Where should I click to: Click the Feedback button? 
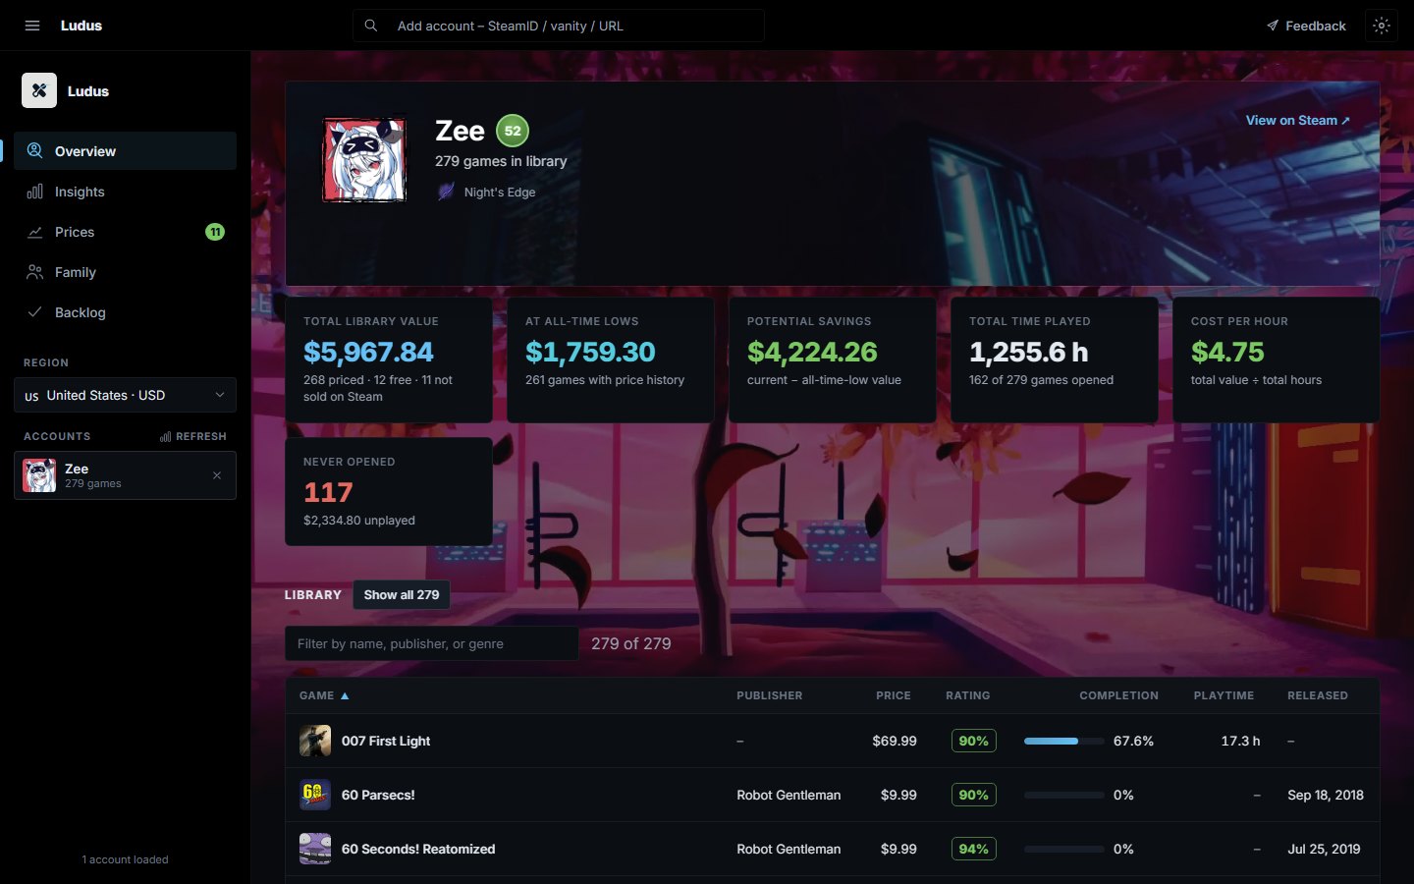tap(1306, 26)
